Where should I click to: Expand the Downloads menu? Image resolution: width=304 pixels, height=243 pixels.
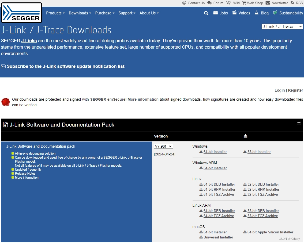click(80, 13)
